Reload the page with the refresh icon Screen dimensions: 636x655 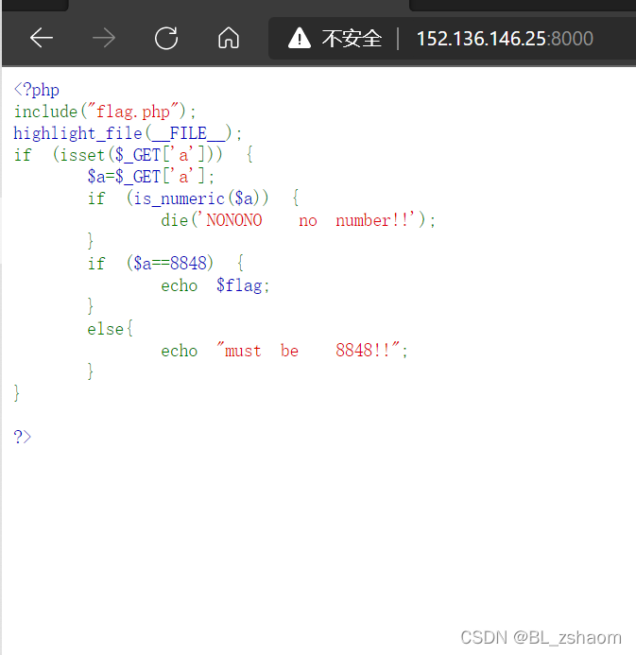point(166,38)
